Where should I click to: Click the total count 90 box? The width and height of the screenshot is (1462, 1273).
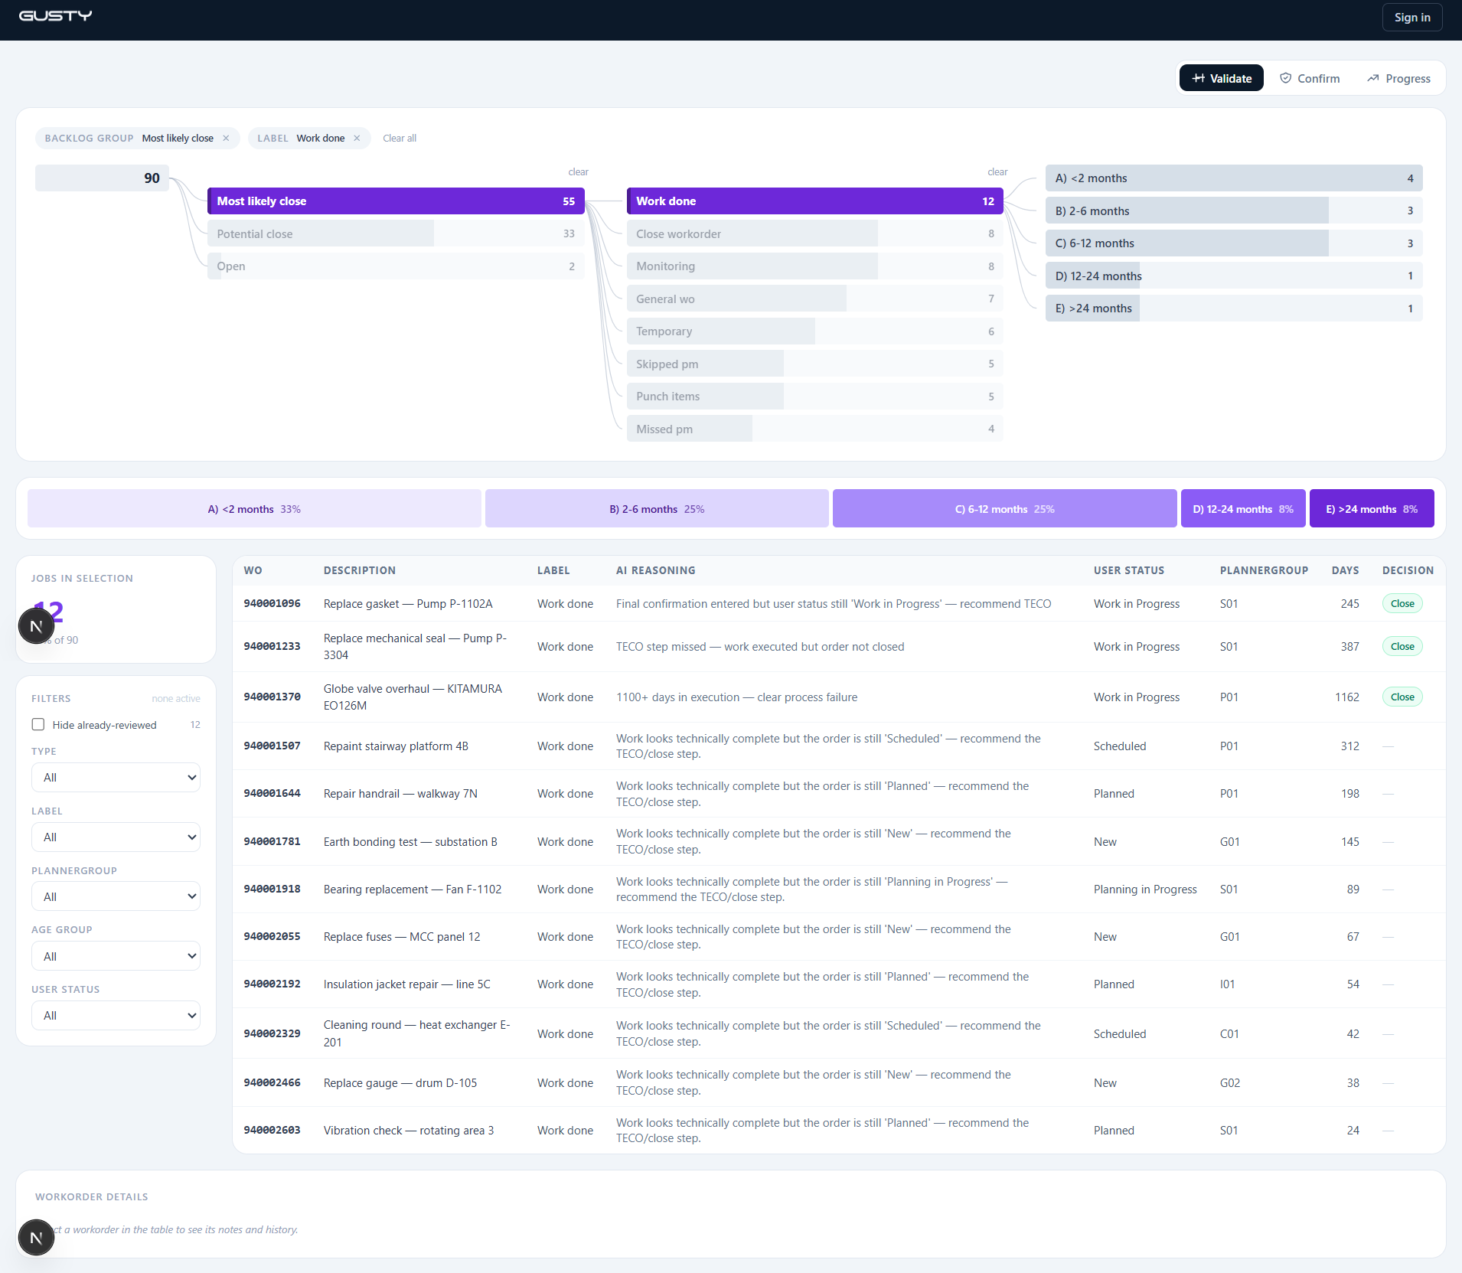(x=102, y=178)
